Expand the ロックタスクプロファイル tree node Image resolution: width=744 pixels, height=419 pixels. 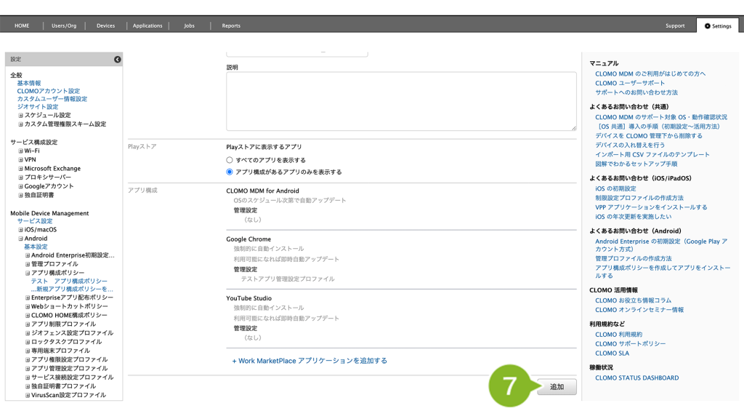coord(28,342)
